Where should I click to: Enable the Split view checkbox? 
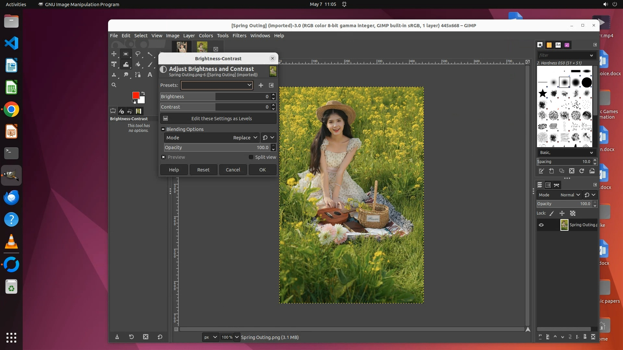(251, 157)
